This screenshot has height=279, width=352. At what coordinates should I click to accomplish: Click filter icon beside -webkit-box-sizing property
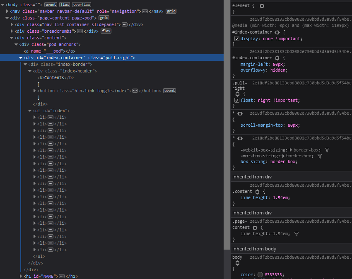327,150
